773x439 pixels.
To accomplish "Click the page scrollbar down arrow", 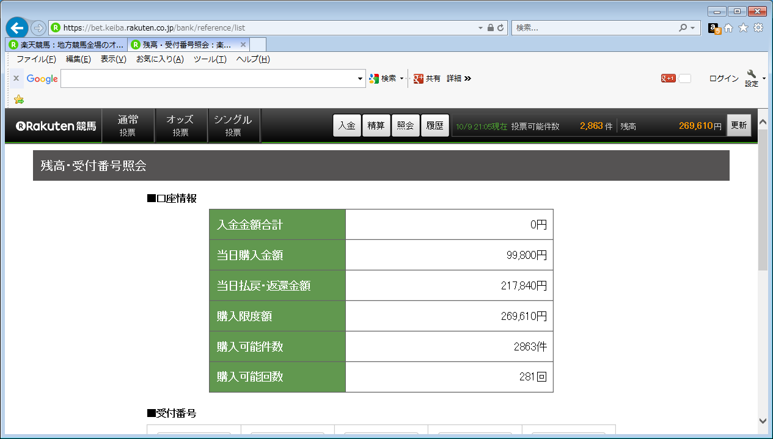I will (x=763, y=420).
